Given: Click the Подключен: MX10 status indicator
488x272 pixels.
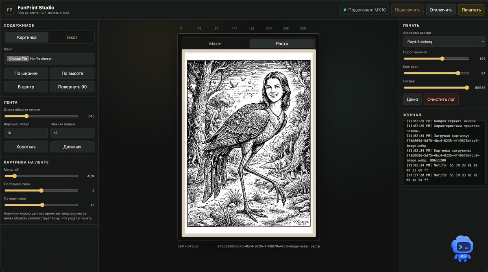Looking at the screenshot, I should pos(365,10).
